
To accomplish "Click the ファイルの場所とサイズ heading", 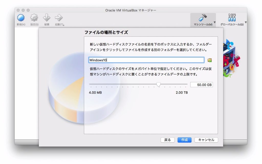I will point(106,32).
